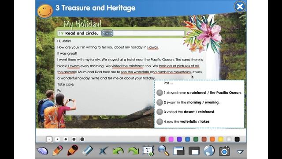282x159 pixels.
Task: Redo the action with the right green arrow
Action: (x=133, y=151)
